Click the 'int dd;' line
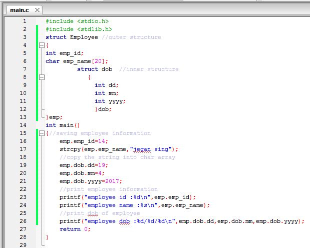 coord(107,85)
